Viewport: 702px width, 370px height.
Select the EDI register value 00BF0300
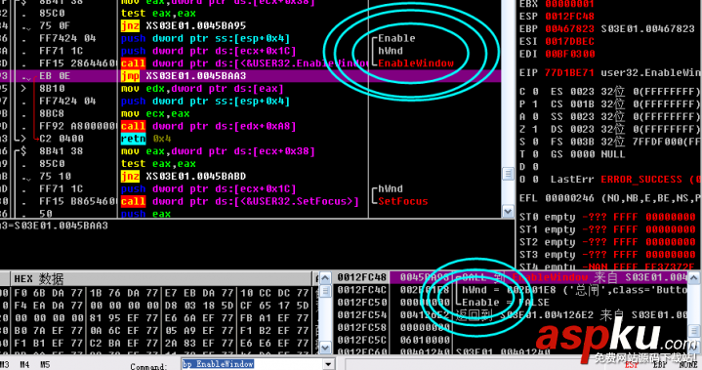tap(569, 54)
